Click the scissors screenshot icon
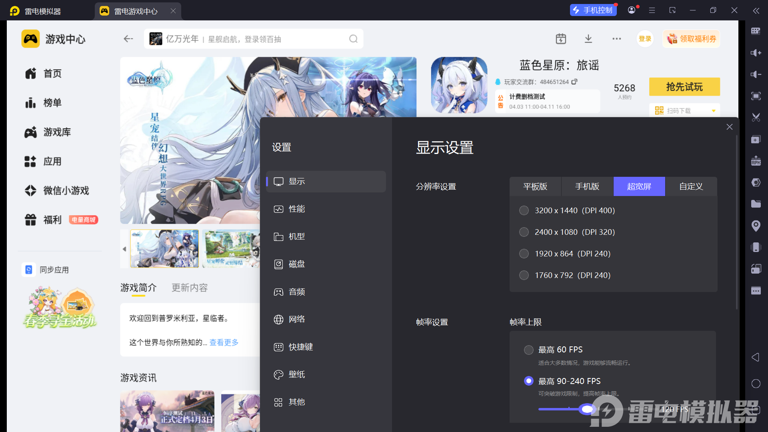The height and width of the screenshot is (432, 768). tap(756, 118)
